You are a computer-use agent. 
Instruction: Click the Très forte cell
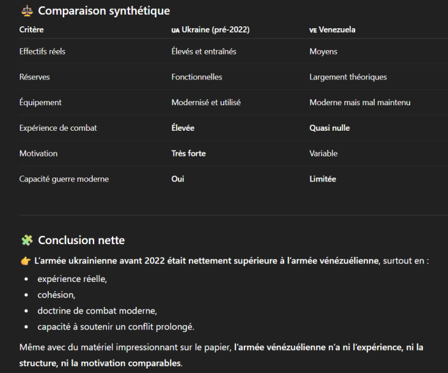click(189, 154)
